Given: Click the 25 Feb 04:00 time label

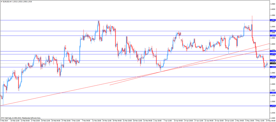Looking at the screenshot, I should pos(55,121).
